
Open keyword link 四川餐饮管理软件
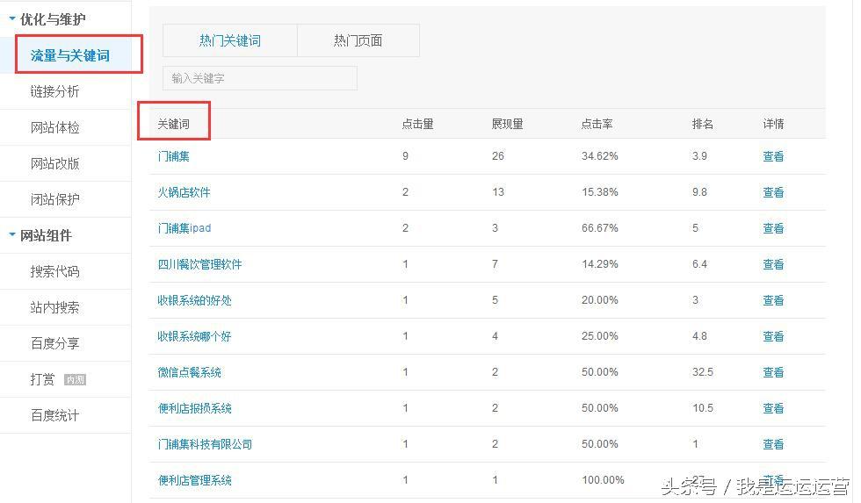[x=200, y=264]
